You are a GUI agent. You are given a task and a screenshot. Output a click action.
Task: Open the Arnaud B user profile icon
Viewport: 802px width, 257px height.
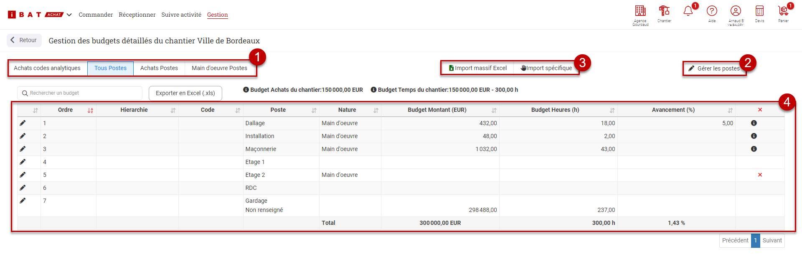(736, 12)
